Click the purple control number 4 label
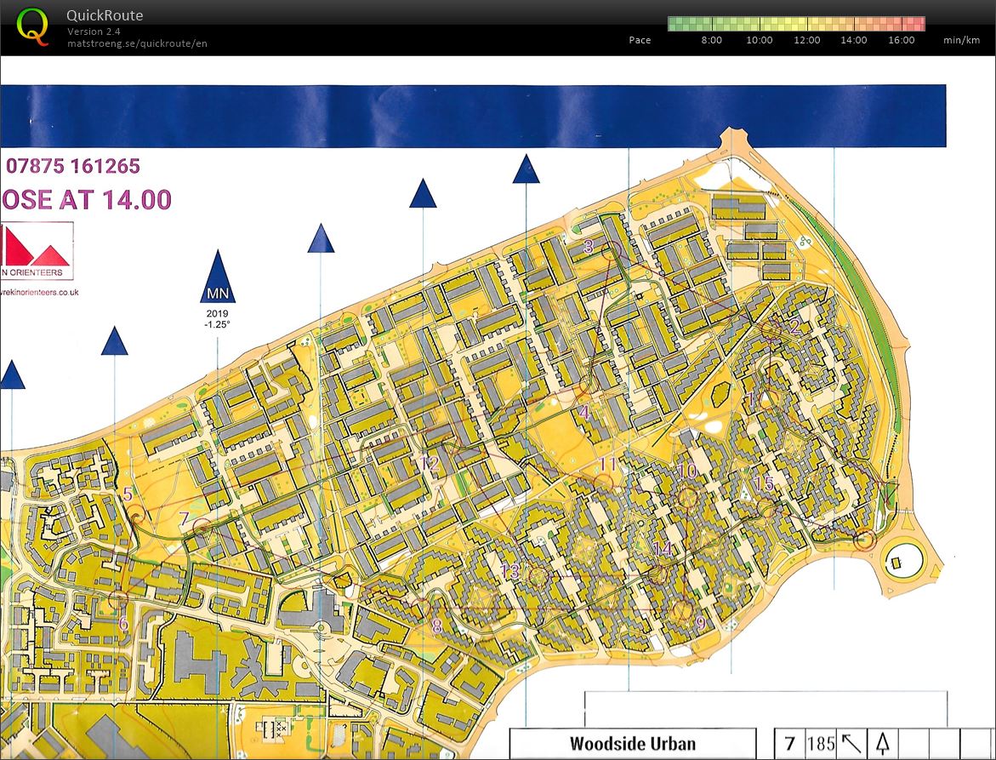Viewport: 996px width, 760px height. click(x=584, y=413)
